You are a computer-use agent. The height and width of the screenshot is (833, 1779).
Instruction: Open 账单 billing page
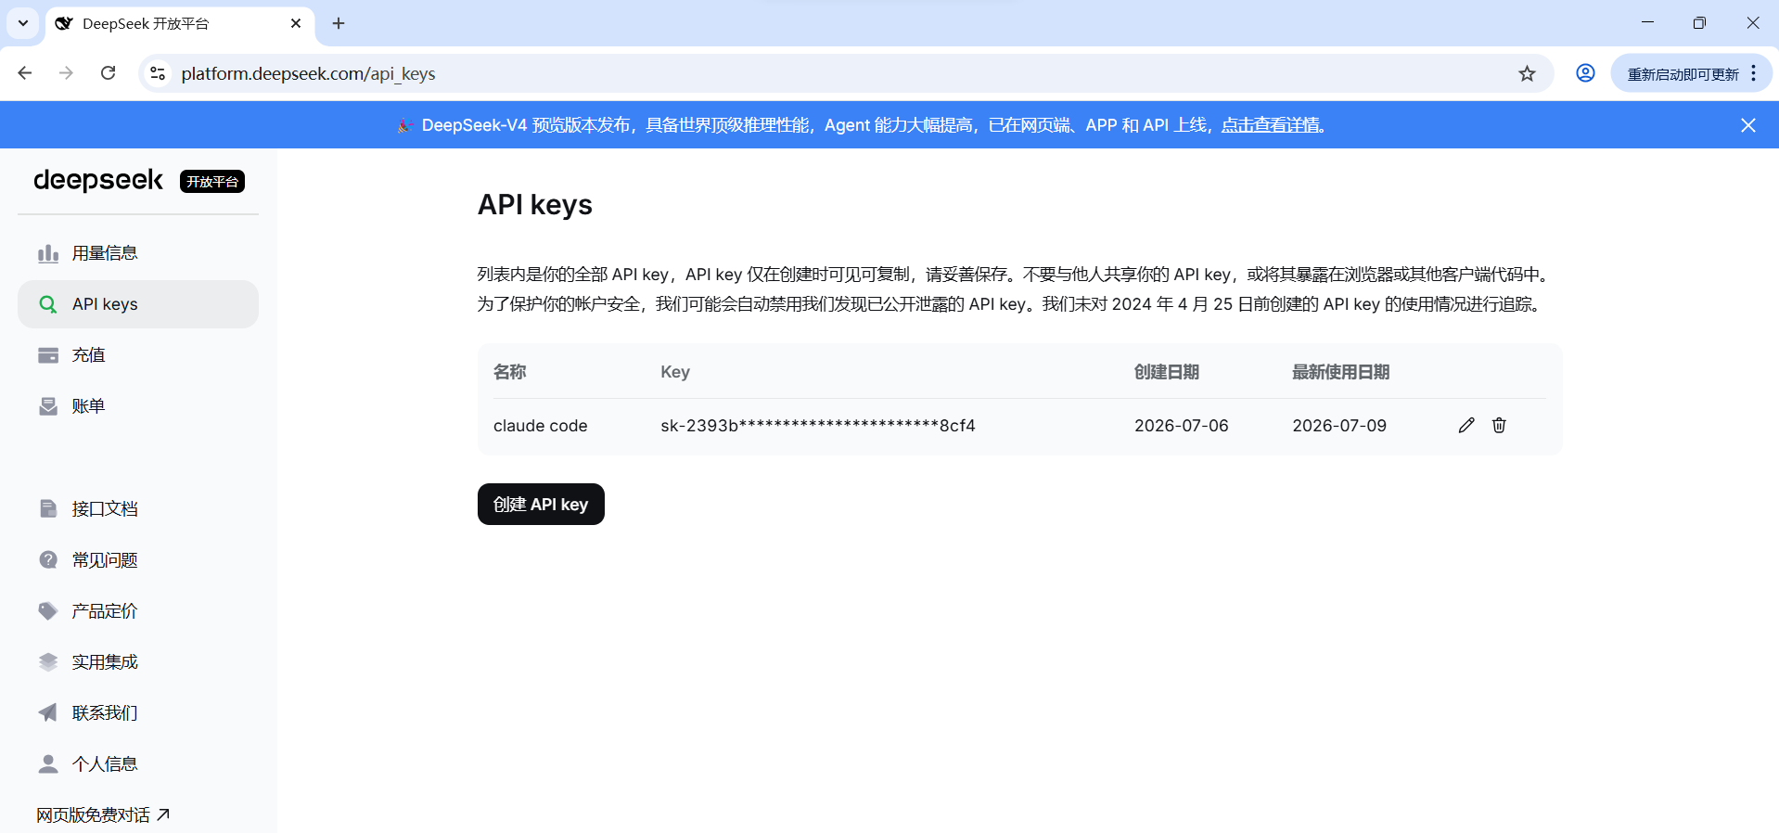[x=138, y=406]
